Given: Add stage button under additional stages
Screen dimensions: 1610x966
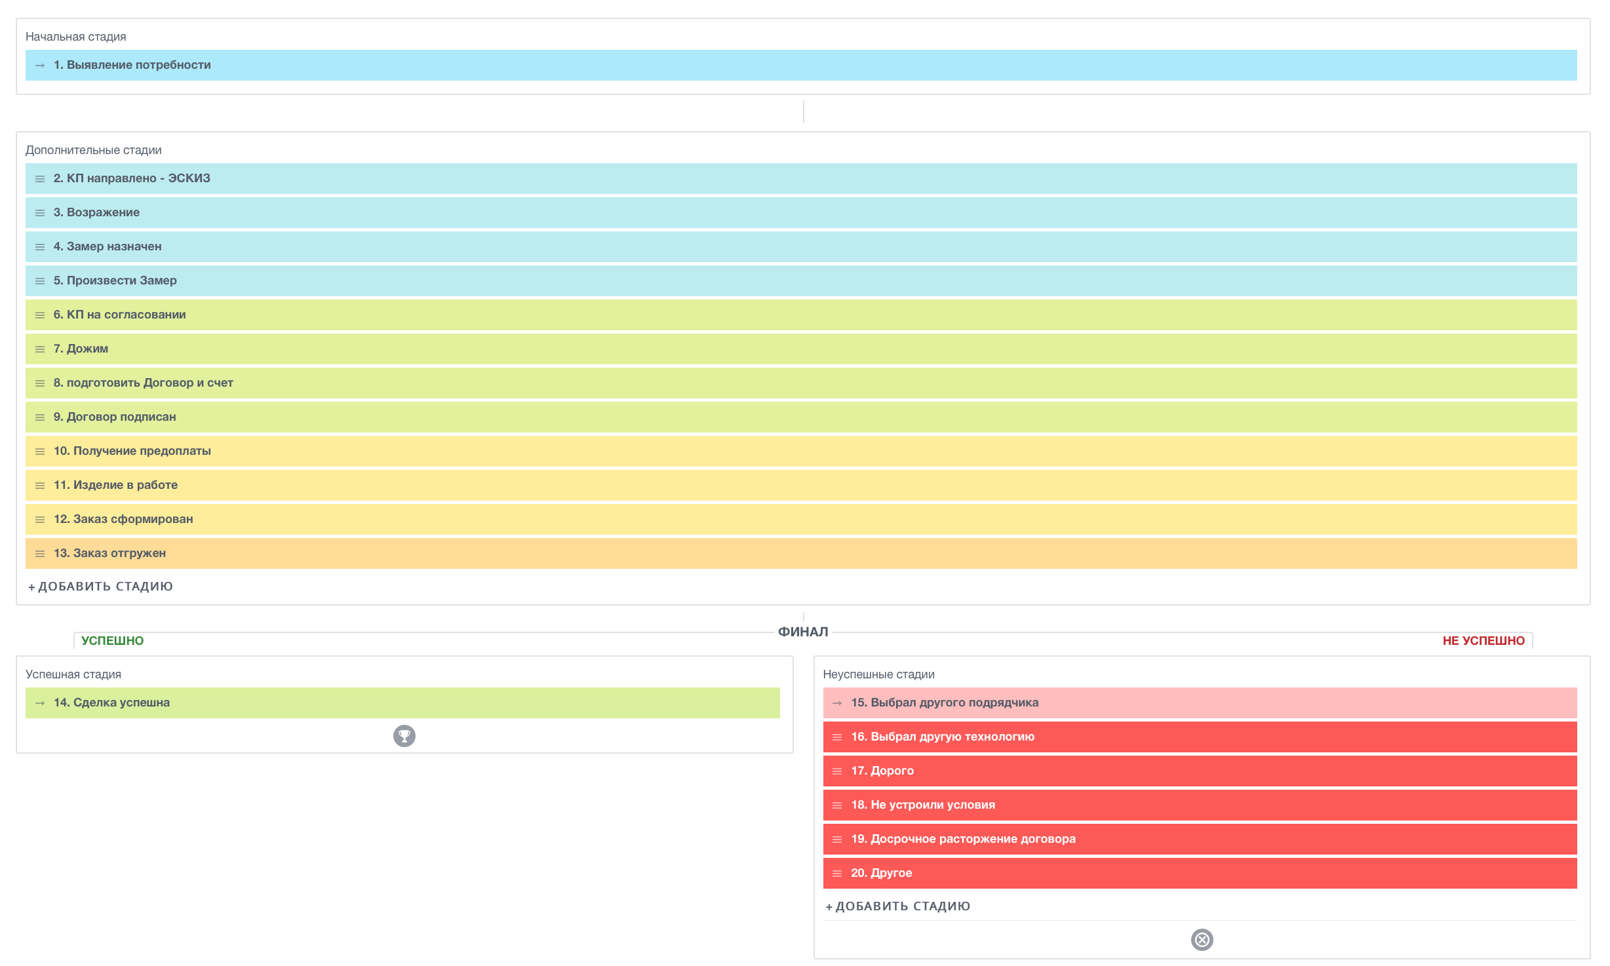Looking at the screenshot, I should click(x=100, y=587).
